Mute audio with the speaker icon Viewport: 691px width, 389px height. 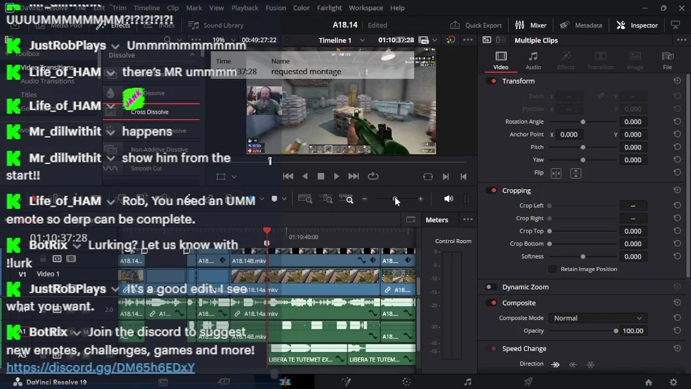(x=449, y=199)
